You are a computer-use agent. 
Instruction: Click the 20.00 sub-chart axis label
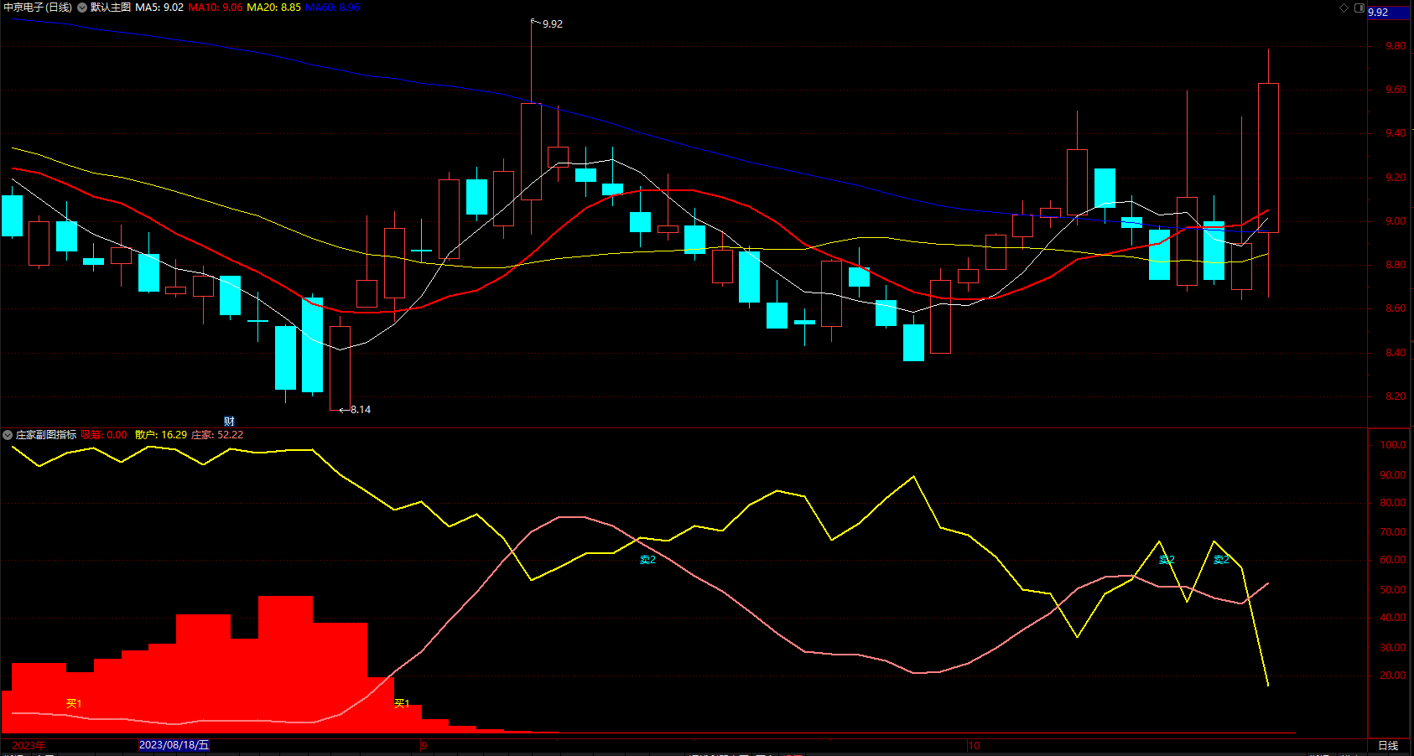[1393, 676]
